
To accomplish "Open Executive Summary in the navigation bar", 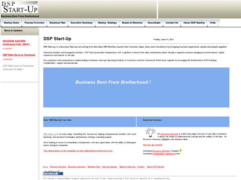I will [x=82, y=23].
